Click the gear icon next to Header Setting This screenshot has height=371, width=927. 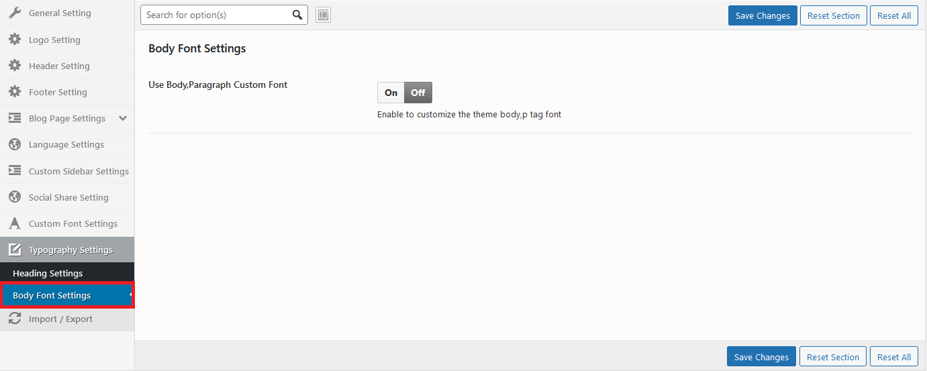(x=15, y=66)
